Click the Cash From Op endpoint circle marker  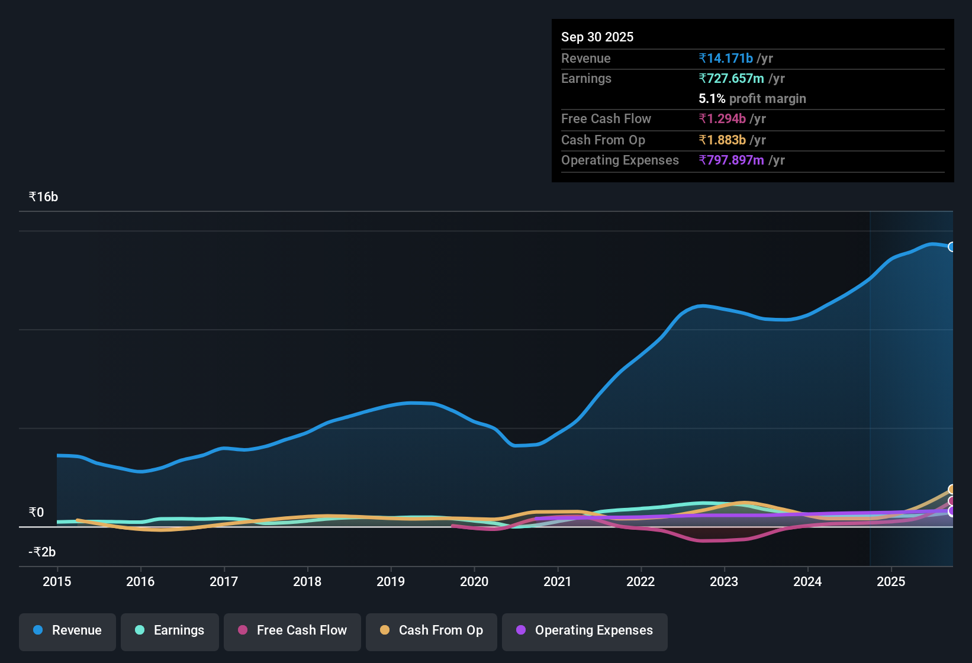click(x=951, y=490)
